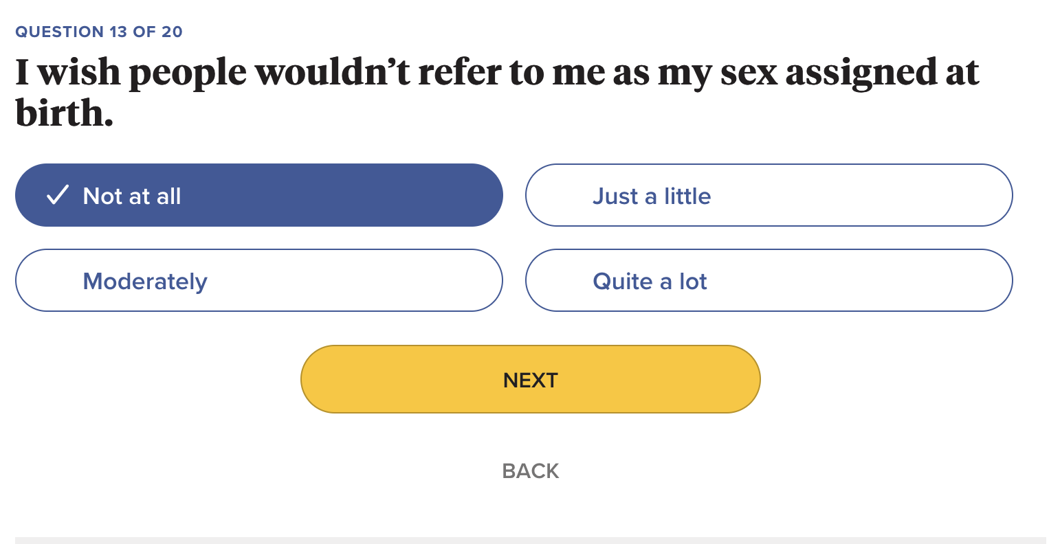1060x544 pixels.
Task: Click the words "sex assigned at" in the question
Action: coord(849,72)
